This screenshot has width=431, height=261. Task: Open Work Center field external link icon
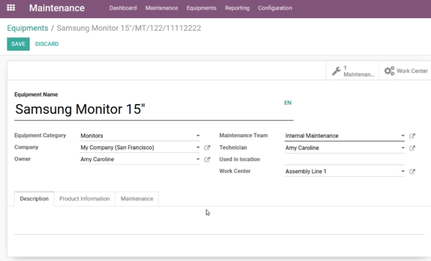point(412,171)
